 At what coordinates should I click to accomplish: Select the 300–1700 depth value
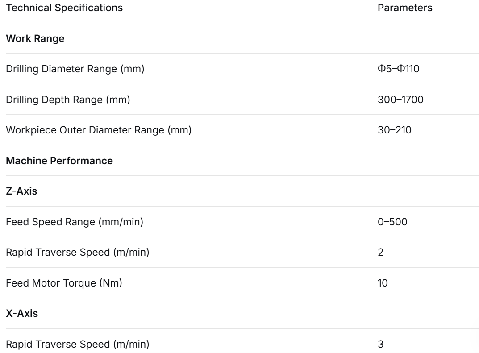pos(400,100)
